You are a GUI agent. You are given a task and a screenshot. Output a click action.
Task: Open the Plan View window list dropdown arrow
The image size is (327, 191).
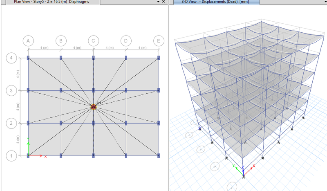pos(158,2)
